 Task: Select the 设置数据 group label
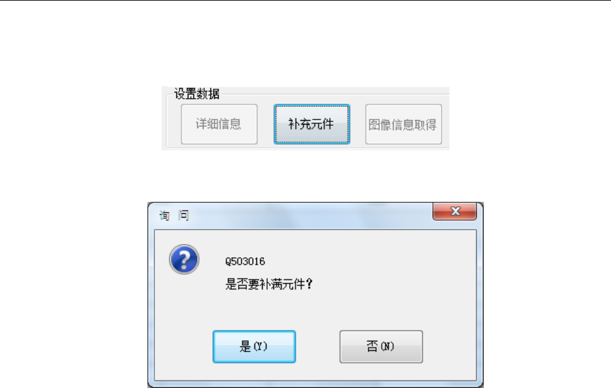197,94
